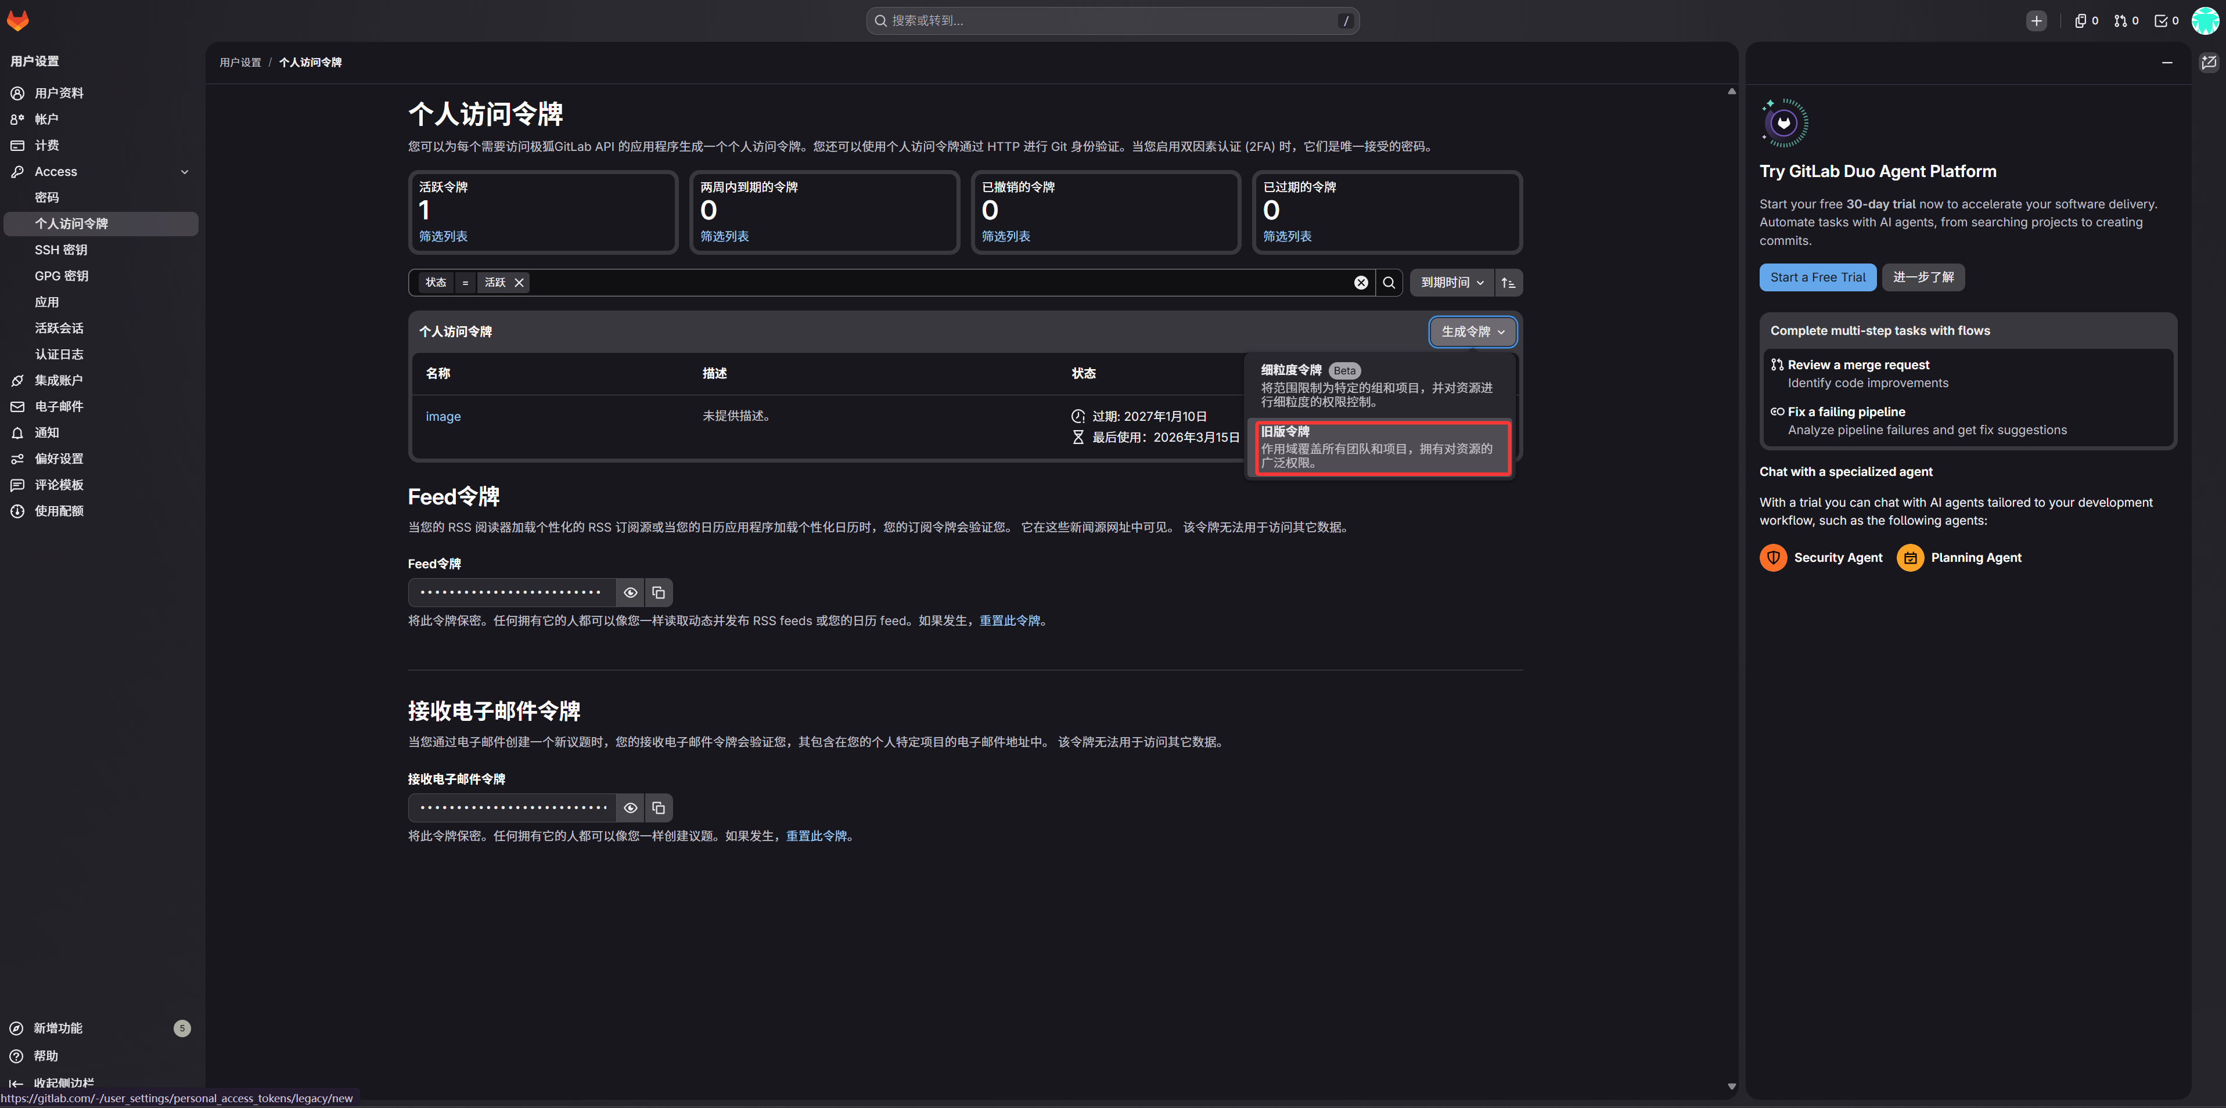The height and width of the screenshot is (1108, 2226).
Task: Click the search or go to field
Action: point(1112,21)
